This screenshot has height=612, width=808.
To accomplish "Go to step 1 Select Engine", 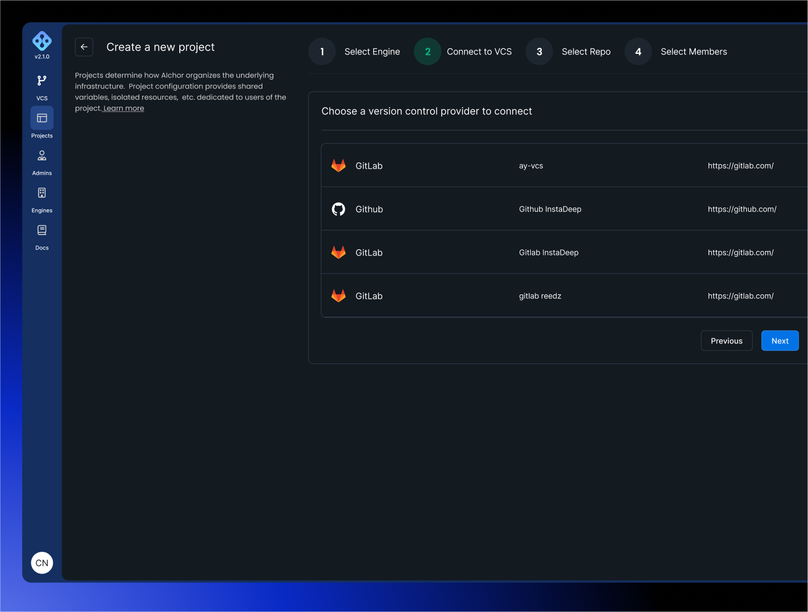I will pyautogui.click(x=355, y=52).
